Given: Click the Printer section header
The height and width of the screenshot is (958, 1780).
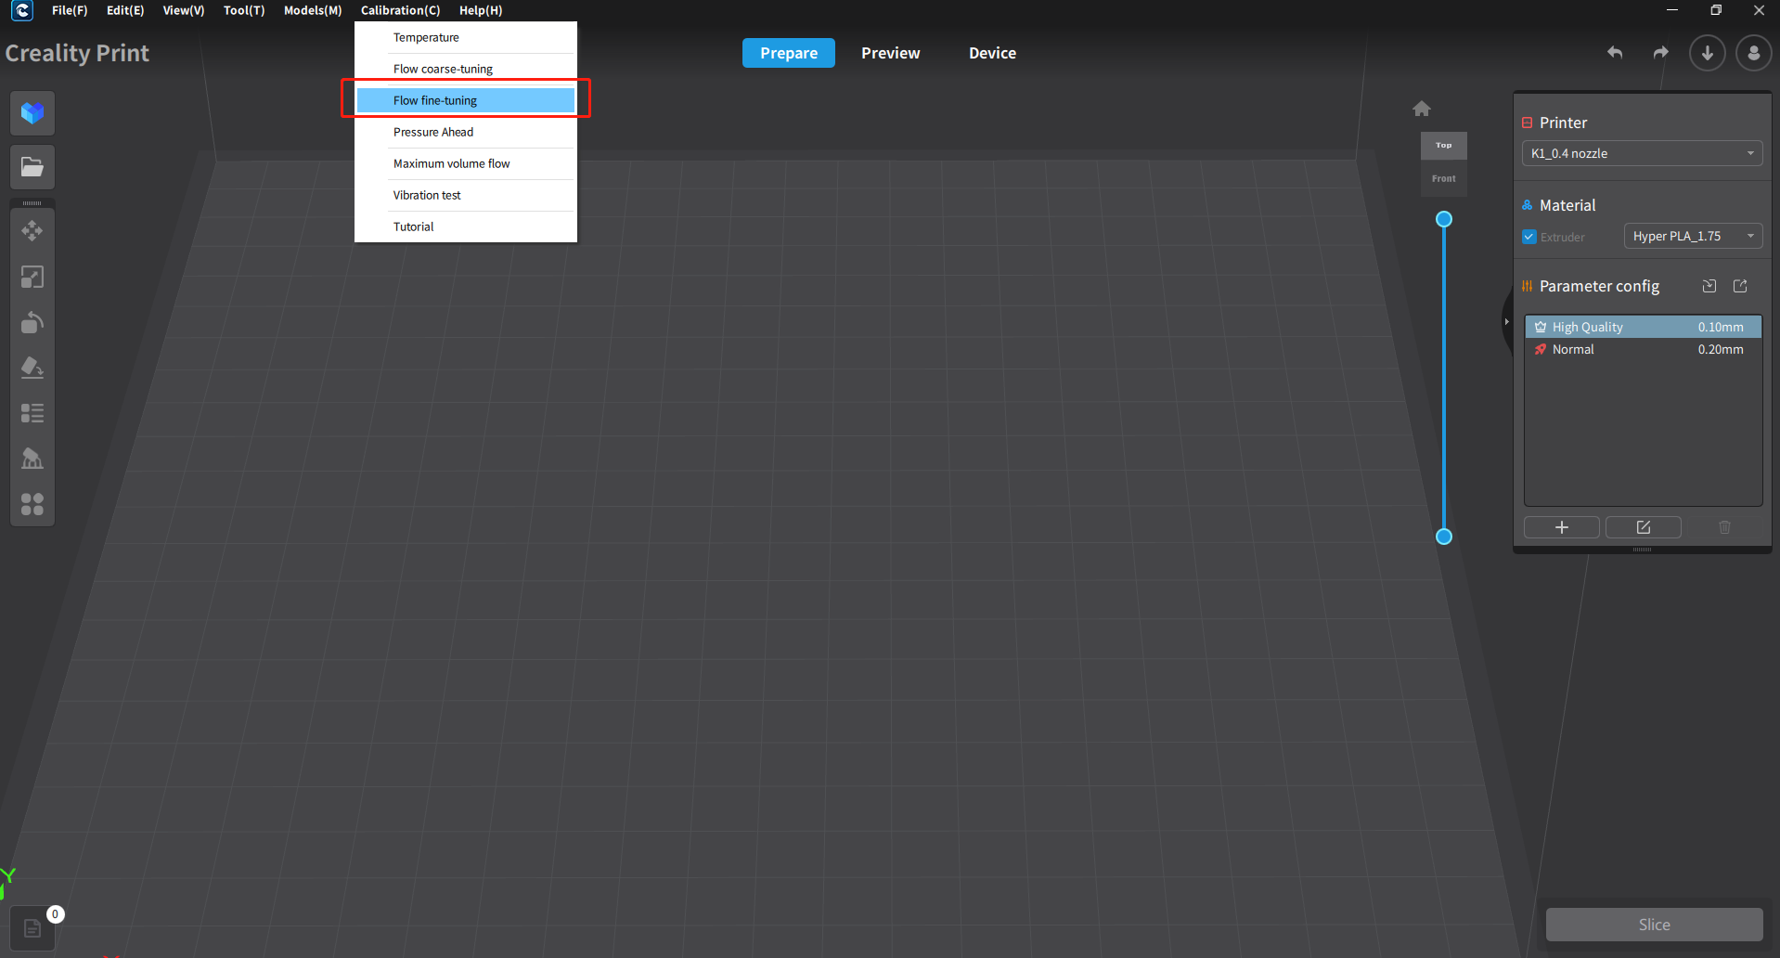Looking at the screenshot, I should (x=1564, y=123).
